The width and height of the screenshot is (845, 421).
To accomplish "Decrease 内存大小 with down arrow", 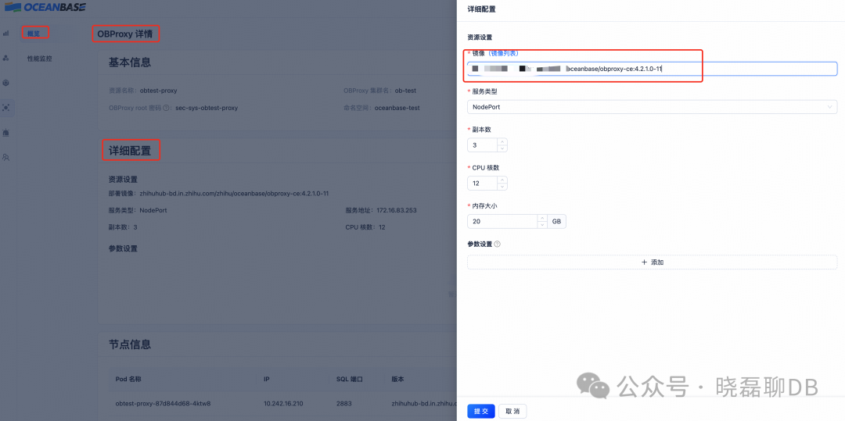I will [543, 225].
